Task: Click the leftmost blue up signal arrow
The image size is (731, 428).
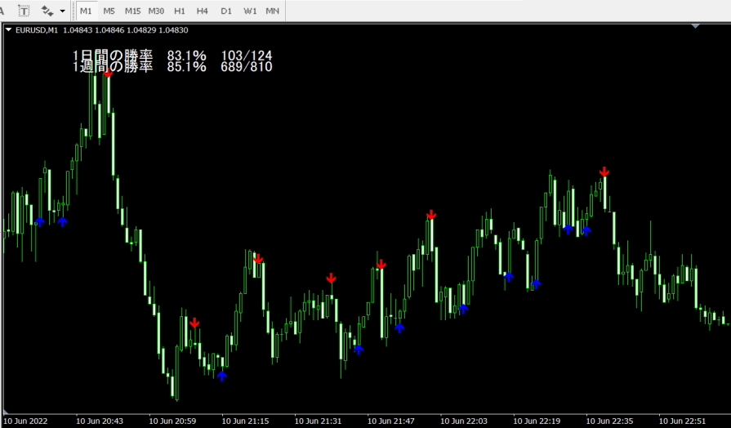Action: point(40,222)
